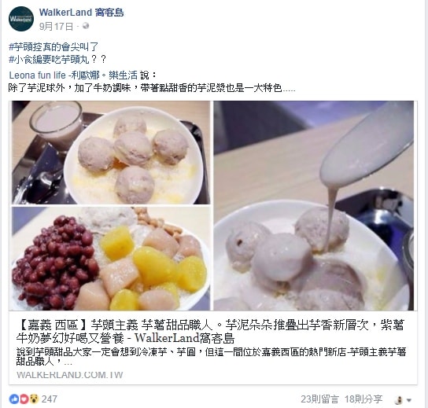Expand the comment-as dropdown arrow
This screenshot has width=428, height=408.
click(409, 400)
